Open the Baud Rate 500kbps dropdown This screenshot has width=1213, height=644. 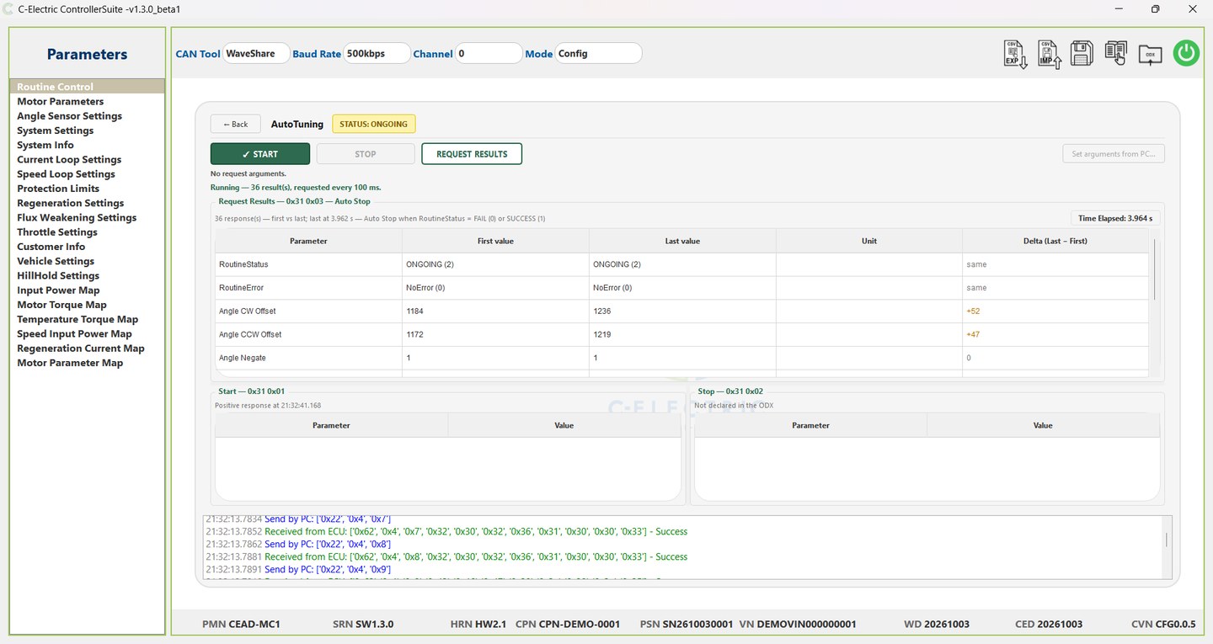tap(377, 53)
